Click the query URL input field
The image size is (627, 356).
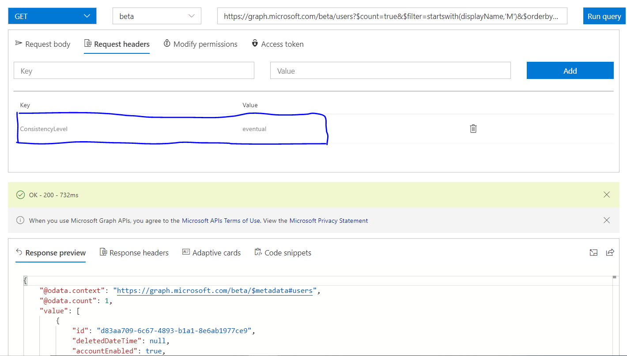(x=392, y=16)
